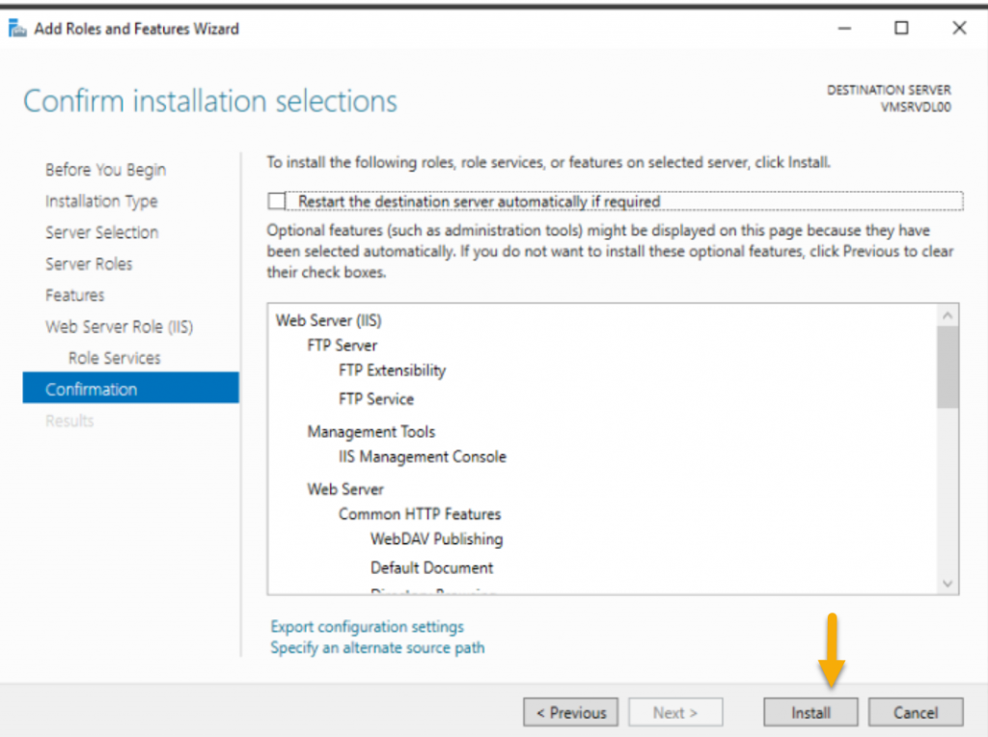Click the highlighted Confirmation step

point(92,389)
